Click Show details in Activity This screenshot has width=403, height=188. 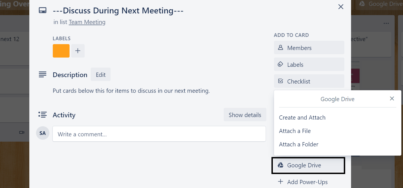coord(245,115)
